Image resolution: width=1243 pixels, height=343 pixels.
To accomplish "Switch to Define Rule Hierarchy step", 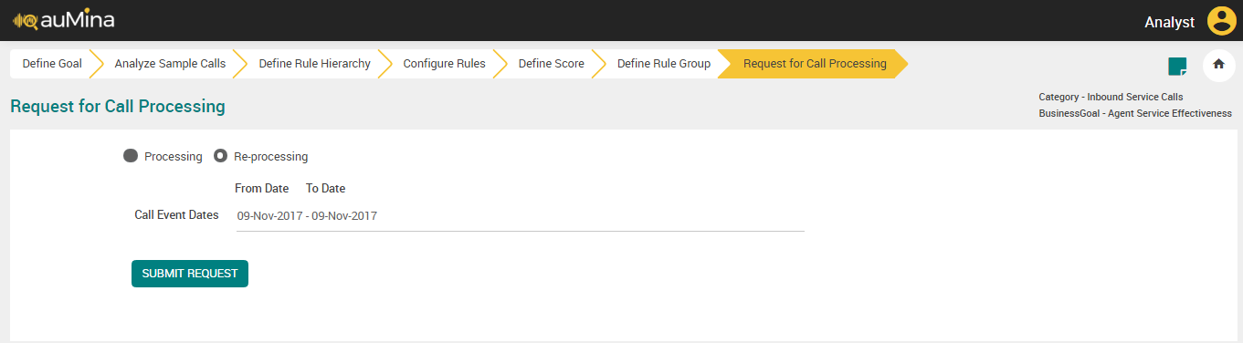I will 314,64.
